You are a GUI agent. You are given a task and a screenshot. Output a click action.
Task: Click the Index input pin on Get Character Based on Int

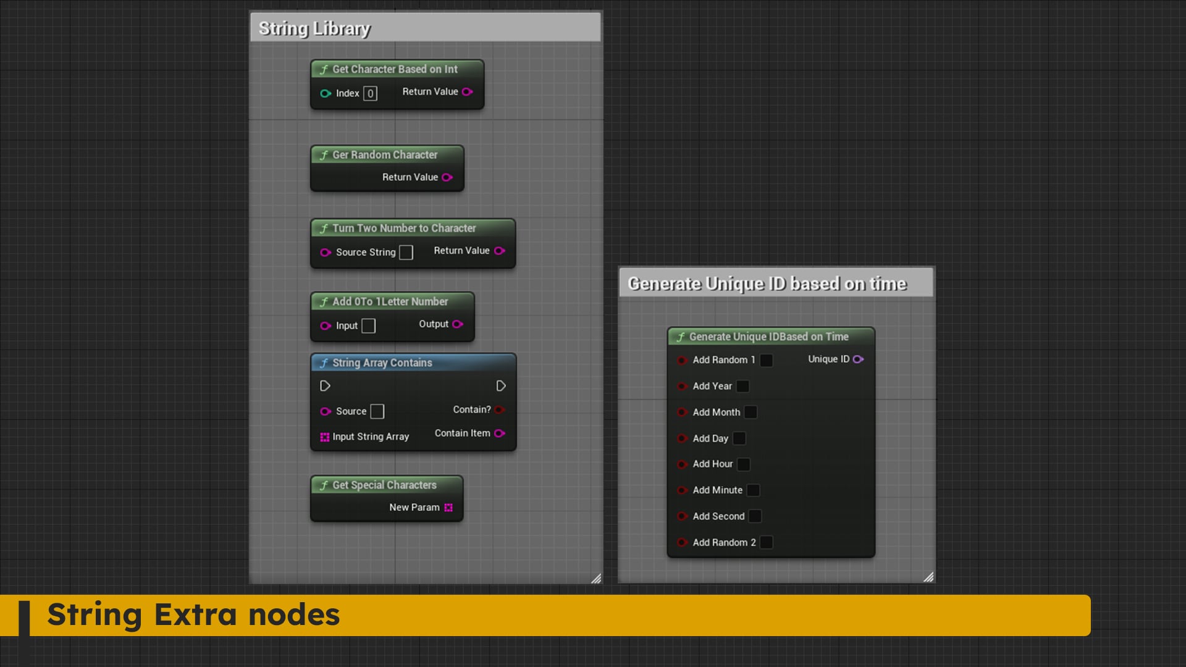point(326,93)
